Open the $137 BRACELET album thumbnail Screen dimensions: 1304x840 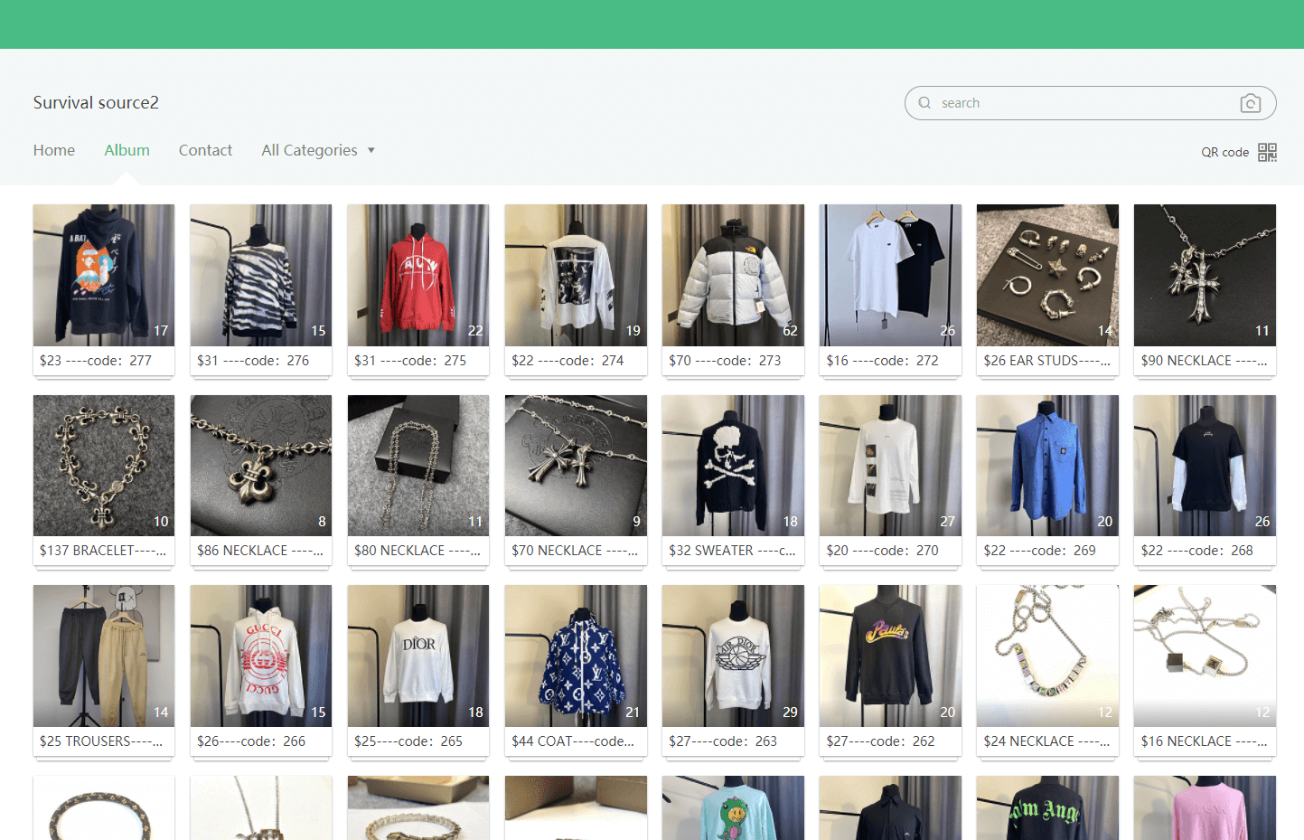[x=104, y=466]
